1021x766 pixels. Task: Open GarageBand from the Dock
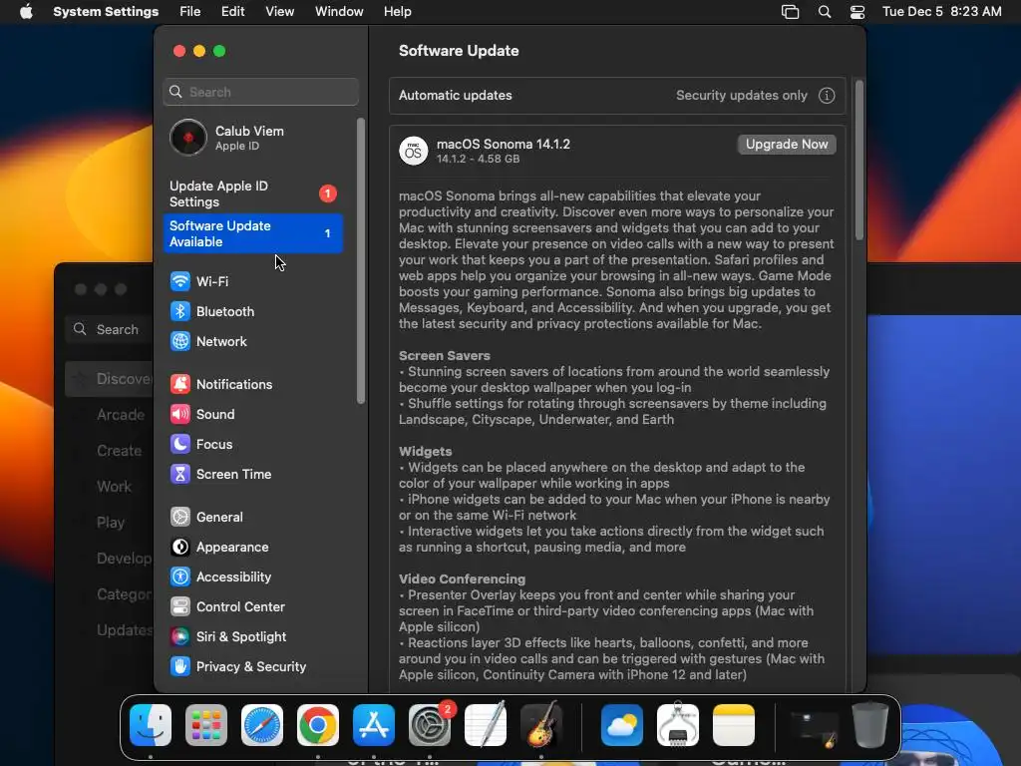tap(541, 725)
